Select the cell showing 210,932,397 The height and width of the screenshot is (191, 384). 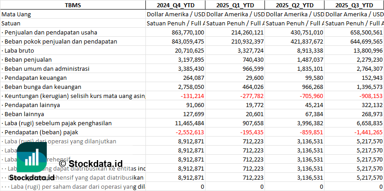(x=246, y=42)
